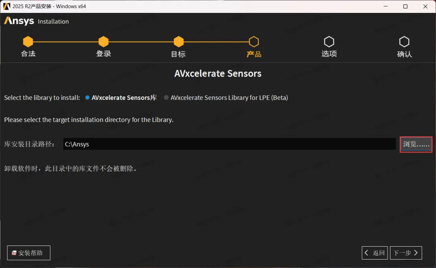Click the 合法 step label
Image resolution: width=436 pixels, height=268 pixels.
(28, 54)
